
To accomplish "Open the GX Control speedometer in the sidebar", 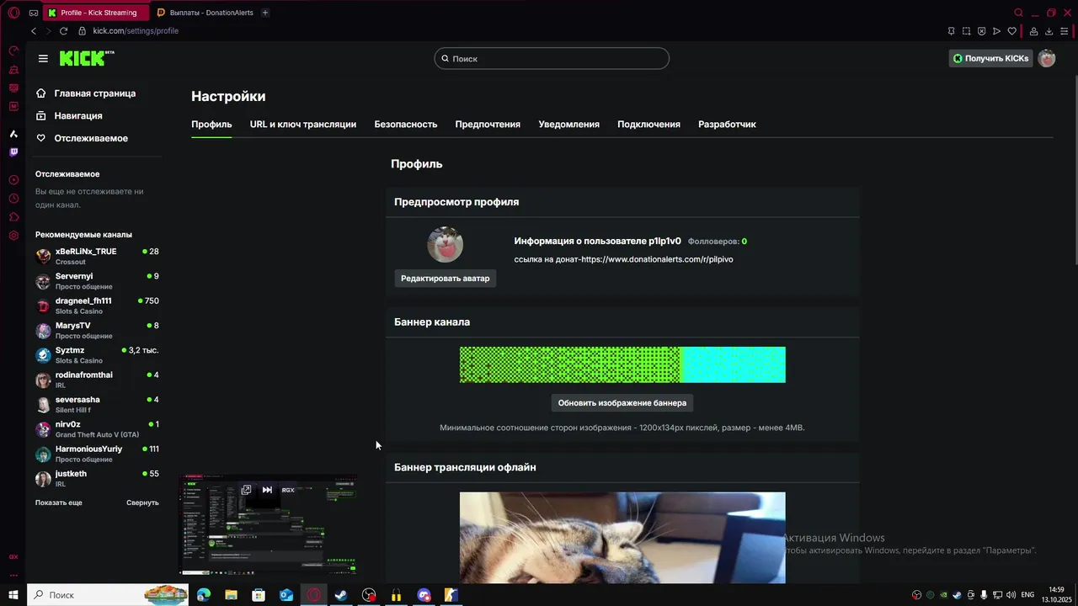I will pos(13,50).
